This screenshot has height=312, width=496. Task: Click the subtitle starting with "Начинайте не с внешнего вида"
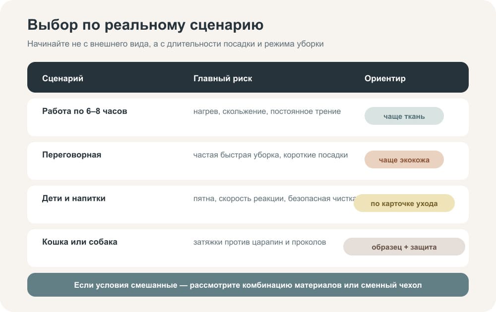point(176,44)
